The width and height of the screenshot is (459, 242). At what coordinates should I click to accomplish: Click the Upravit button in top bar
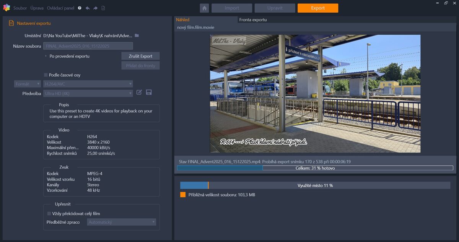[x=275, y=8]
